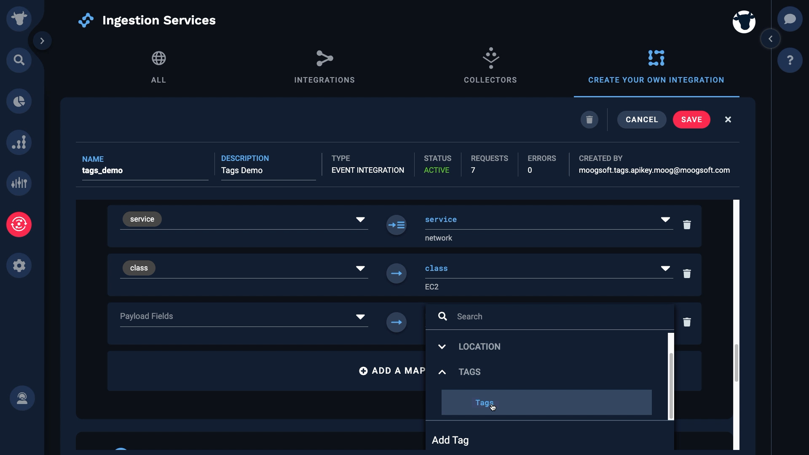This screenshot has width=809, height=455.
Task: Delete the empty Payload Fields mapping row
Action: (687, 322)
